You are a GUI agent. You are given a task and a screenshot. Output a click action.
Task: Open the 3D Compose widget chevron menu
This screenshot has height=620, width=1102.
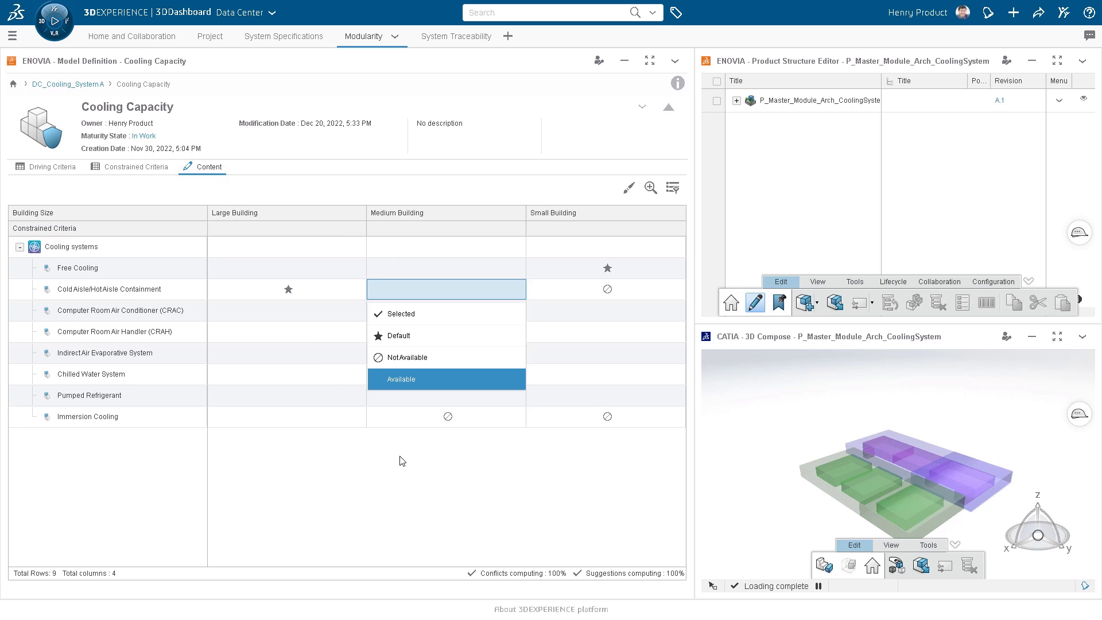pyautogui.click(x=1082, y=336)
